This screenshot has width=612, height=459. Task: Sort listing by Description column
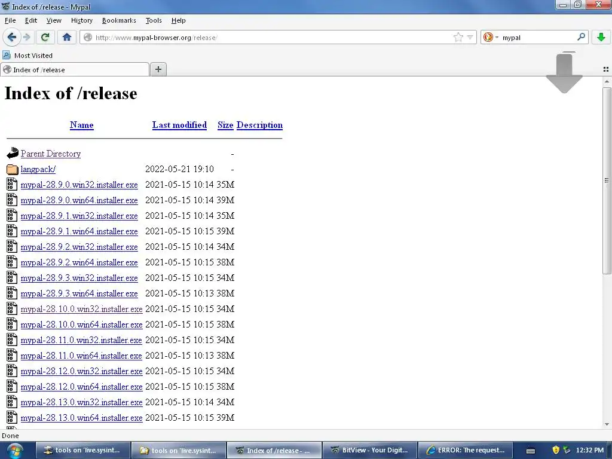tap(259, 125)
